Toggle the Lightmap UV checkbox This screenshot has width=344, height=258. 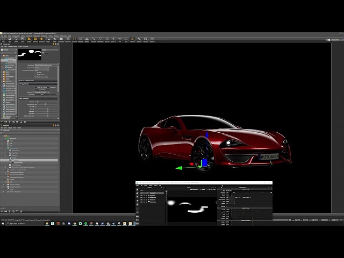(33, 92)
